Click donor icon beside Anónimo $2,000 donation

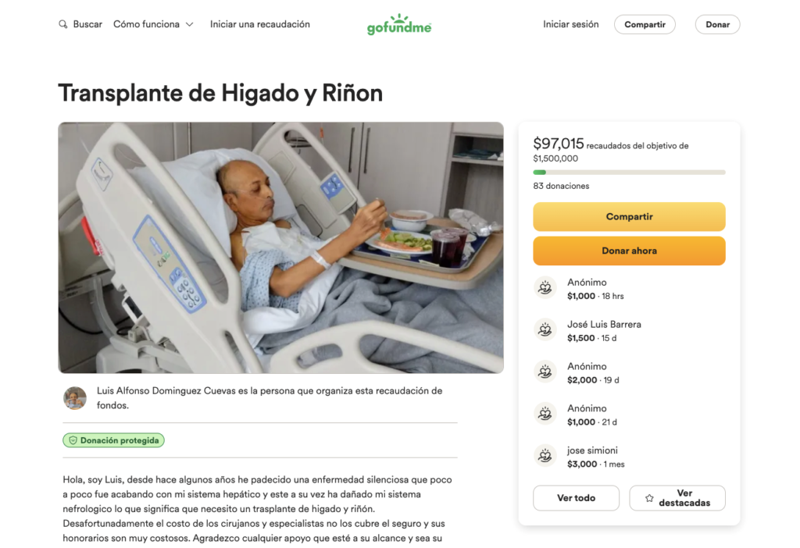(x=545, y=372)
